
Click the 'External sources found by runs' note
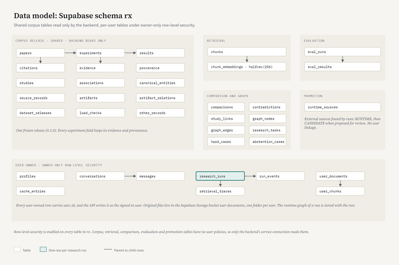pos(342,123)
